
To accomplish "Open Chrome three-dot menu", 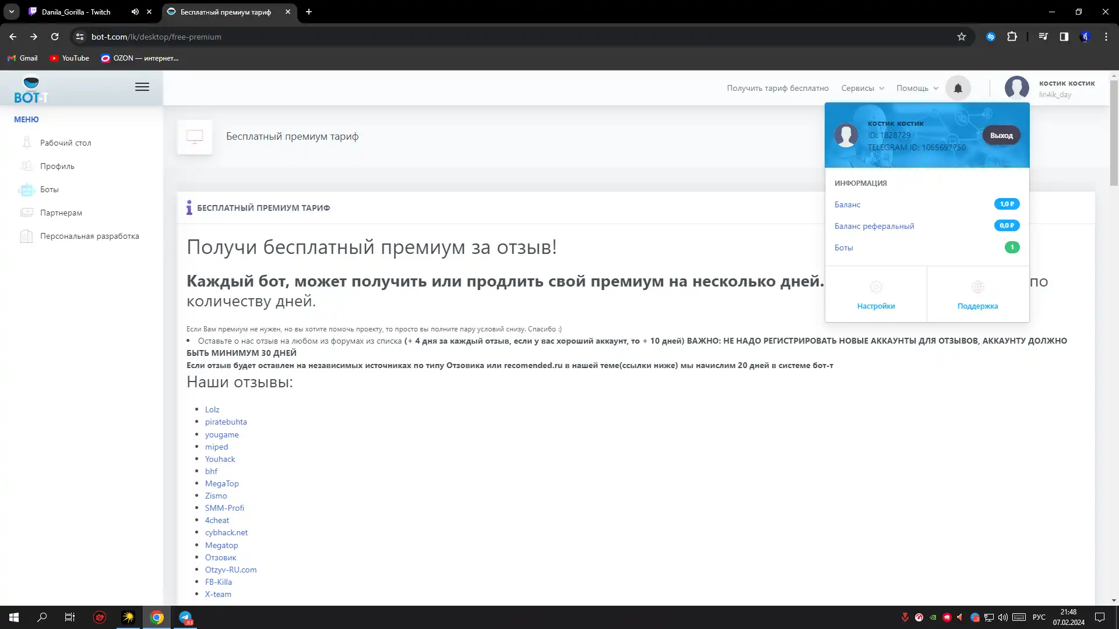I will (x=1106, y=37).
